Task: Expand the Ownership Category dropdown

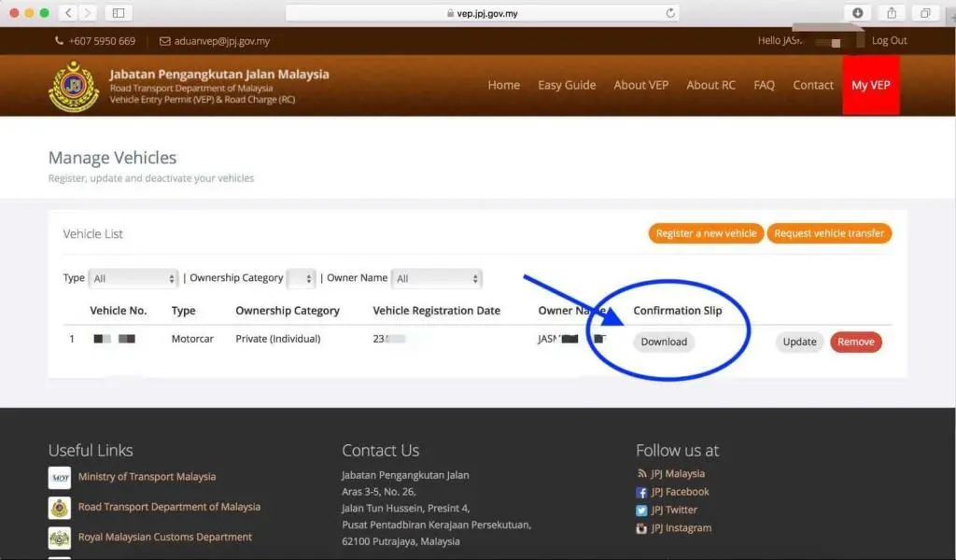Action: click(x=301, y=278)
